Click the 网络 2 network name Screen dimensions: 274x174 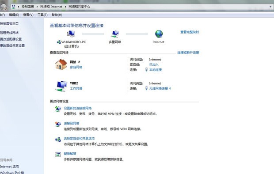pos(75,62)
